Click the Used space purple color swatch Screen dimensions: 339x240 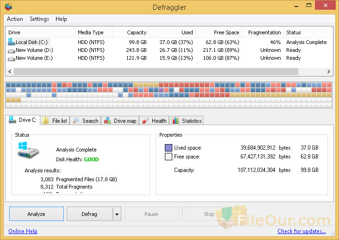click(169, 148)
